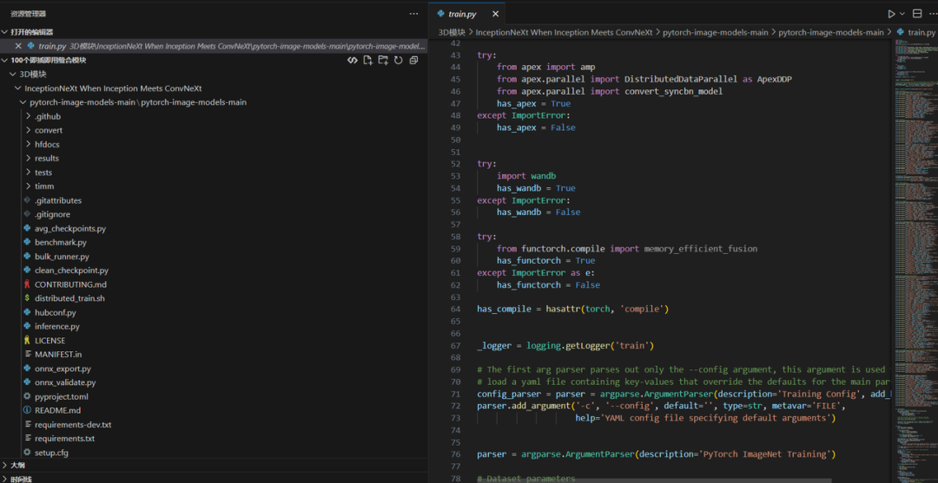The width and height of the screenshot is (938, 483).
Task: Click the New File icon in explorer
Action: (368, 61)
